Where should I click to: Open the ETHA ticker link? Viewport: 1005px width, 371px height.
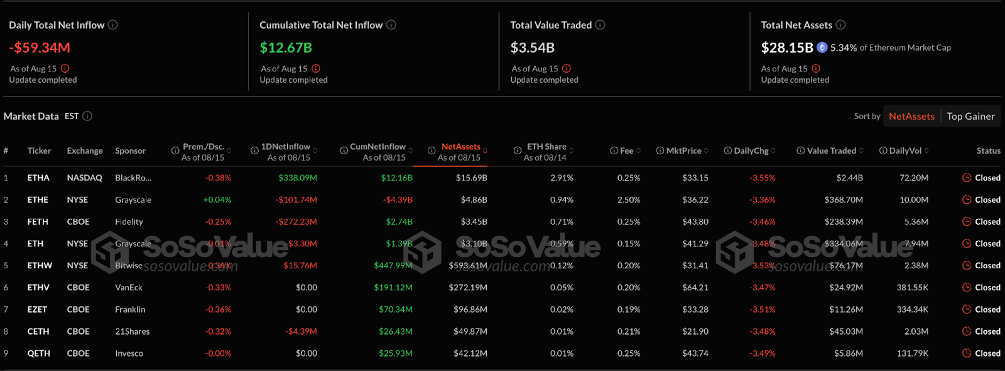pos(38,178)
